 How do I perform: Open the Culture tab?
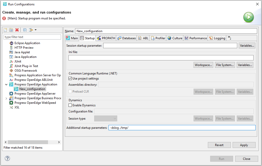tap(175, 38)
